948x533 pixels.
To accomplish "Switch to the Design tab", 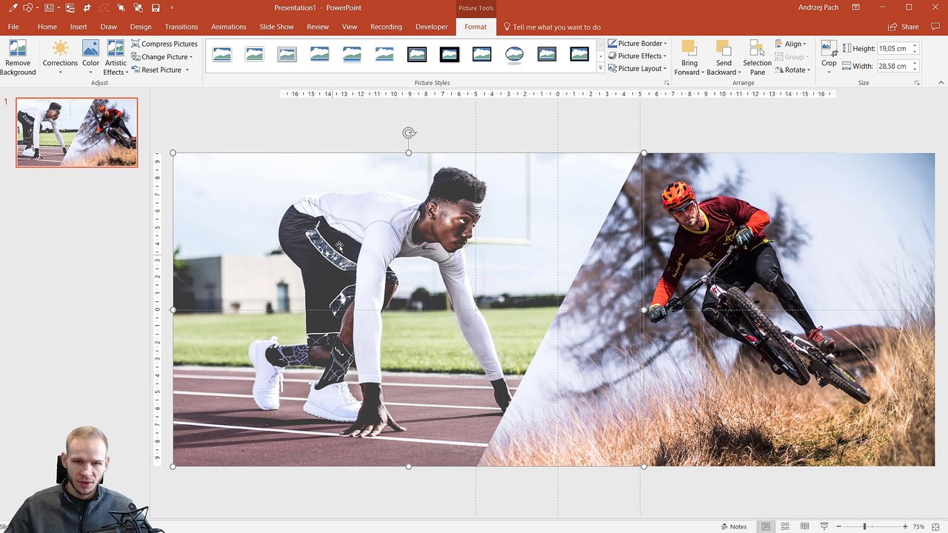I will [141, 27].
